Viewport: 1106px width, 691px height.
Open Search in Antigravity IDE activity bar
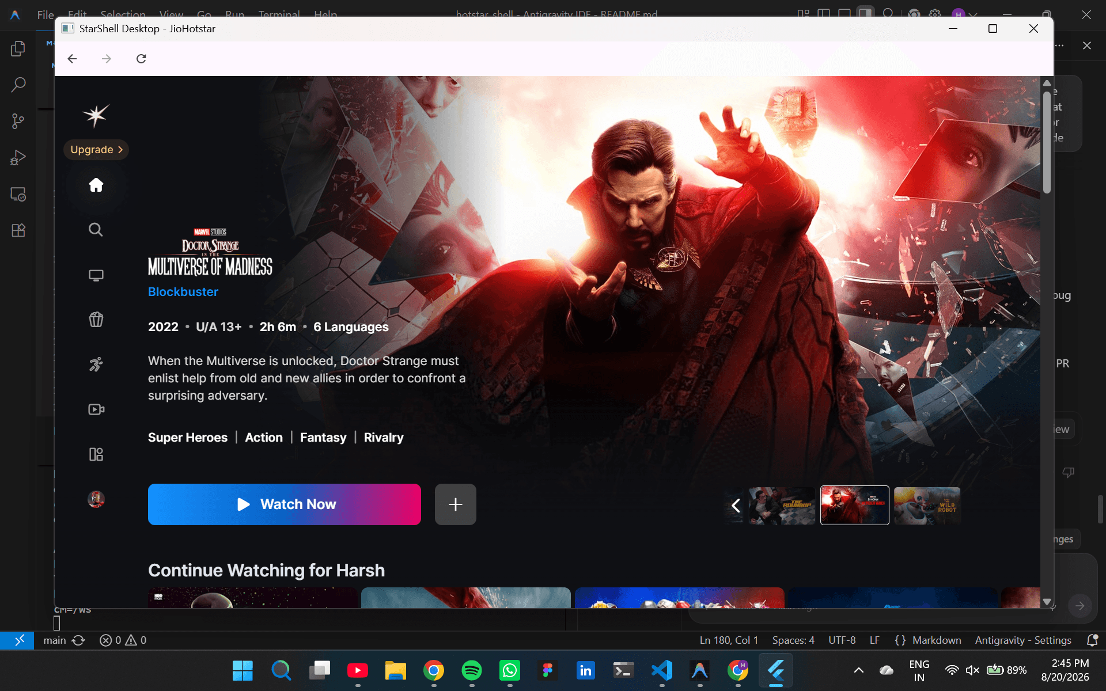tap(18, 85)
